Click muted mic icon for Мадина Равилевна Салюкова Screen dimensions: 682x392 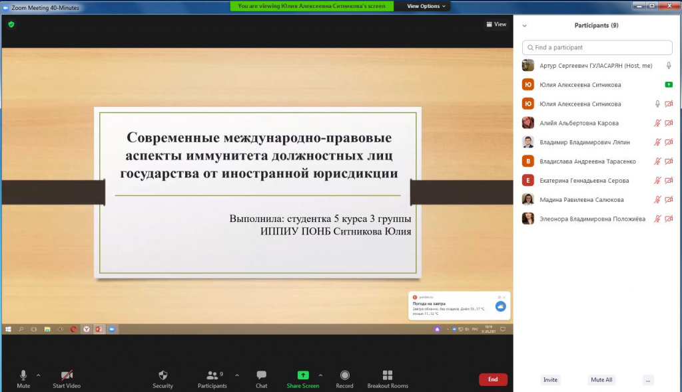657,200
